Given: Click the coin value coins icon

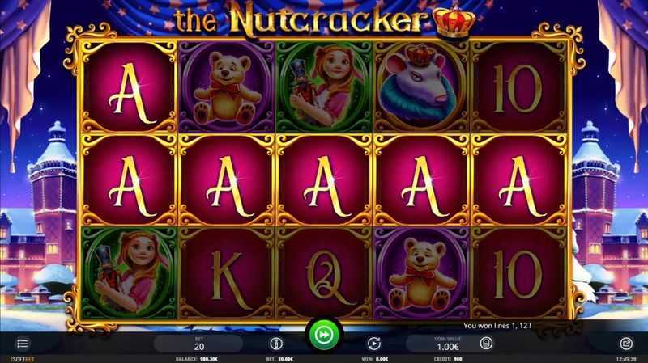Looking at the screenshot, I should pyautogui.click(x=486, y=344).
